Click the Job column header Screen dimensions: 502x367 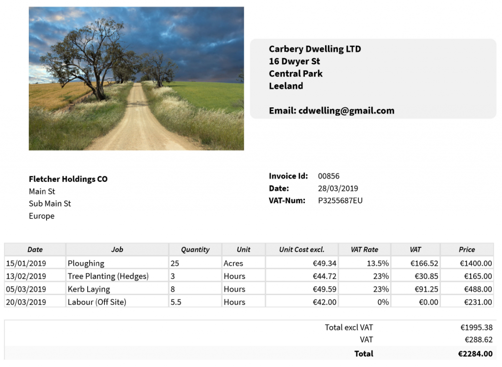[117, 249]
